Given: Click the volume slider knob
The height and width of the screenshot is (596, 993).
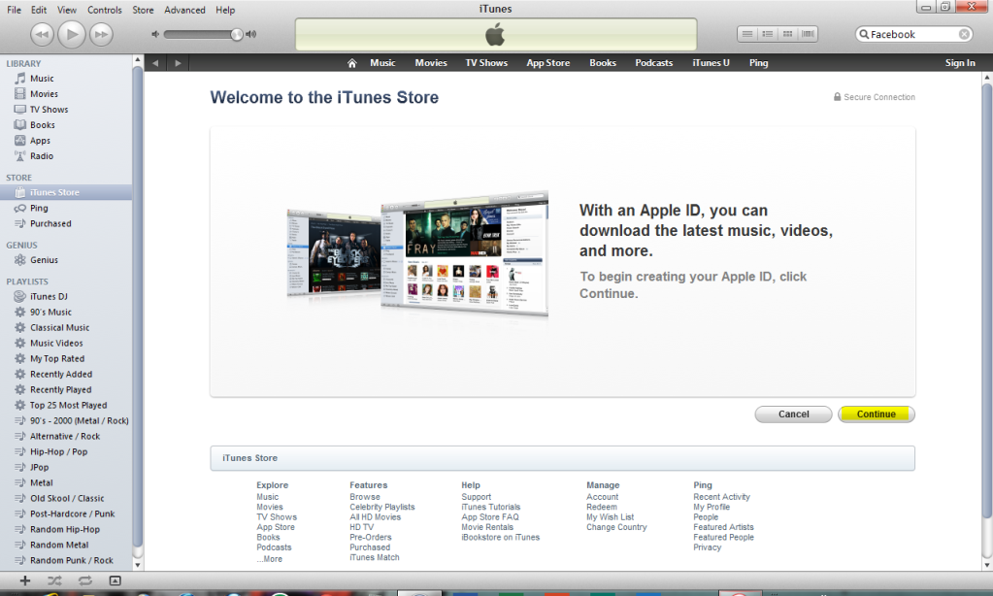Looking at the screenshot, I should pos(236,34).
